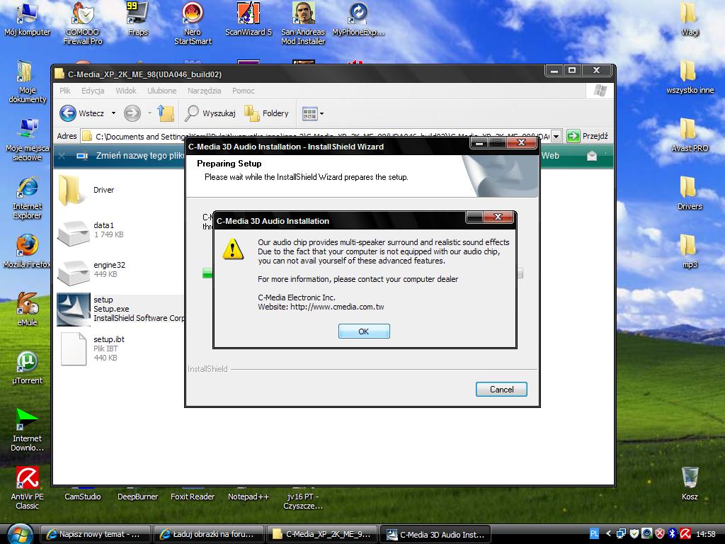Click the Wstecz back arrow in Explorer

[x=82, y=113]
